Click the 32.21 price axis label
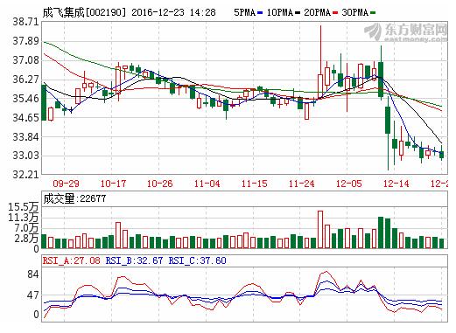The width and height of the screenshot is (456, 333). (25, 175)
